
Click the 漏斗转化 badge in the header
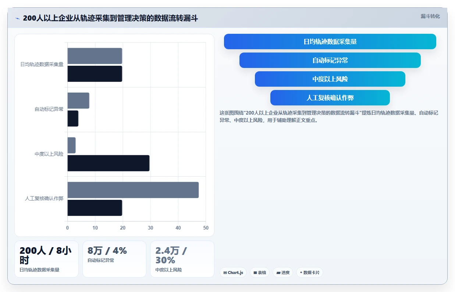pos(430,16)
